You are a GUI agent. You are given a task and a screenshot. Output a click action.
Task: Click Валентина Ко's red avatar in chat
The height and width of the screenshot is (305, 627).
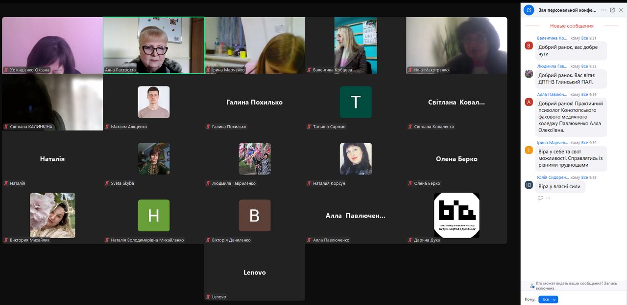[529, 45]
